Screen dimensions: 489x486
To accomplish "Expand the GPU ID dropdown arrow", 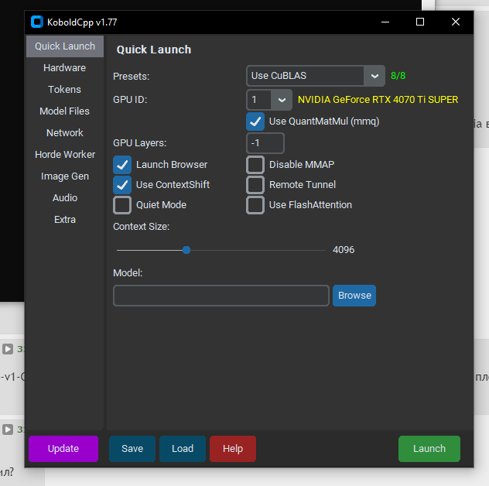I will pyautogui.click(x=282, y=100).
